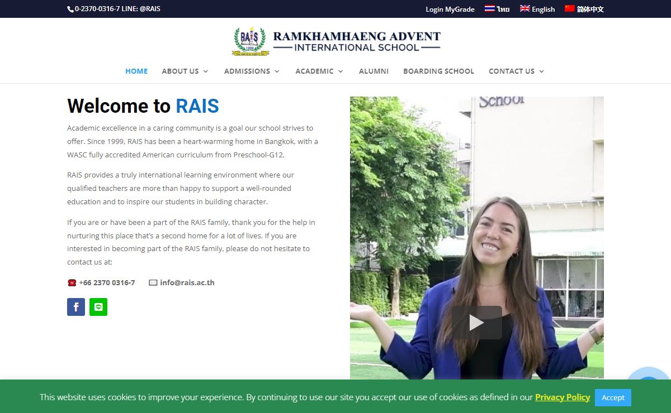Expand the Admissions dropdown arrow
Screen dimensions: 671x413
[277, 71]
